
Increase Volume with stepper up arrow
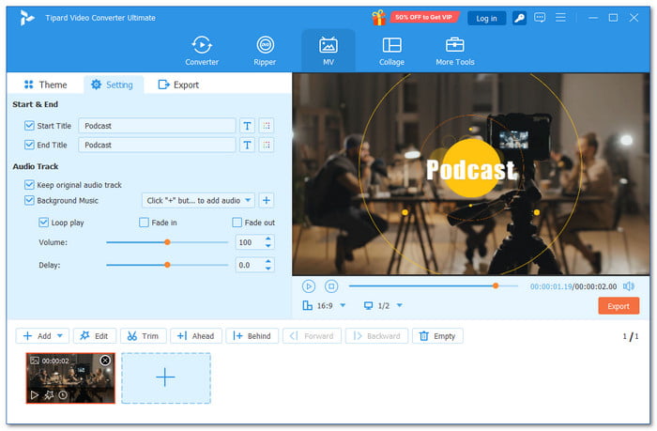coord(268,239)
